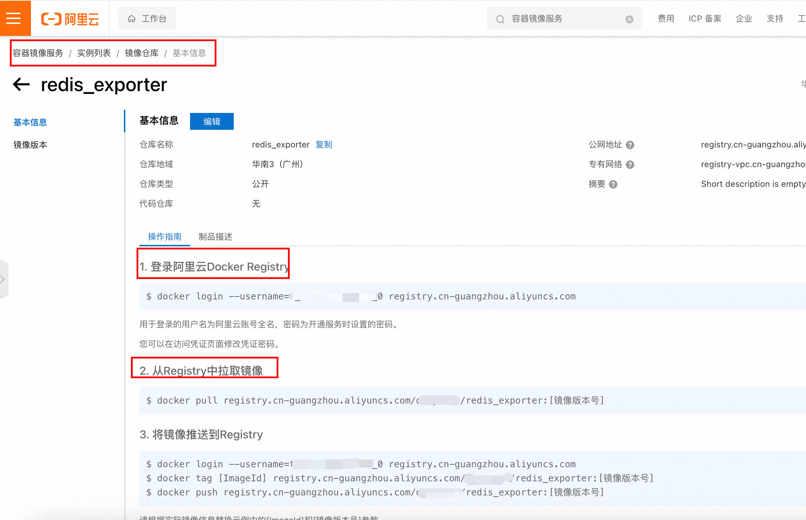The height and width of the screenshot is (520, 806).
Task: Open the 支持 top menu
Action: point(775,19)
